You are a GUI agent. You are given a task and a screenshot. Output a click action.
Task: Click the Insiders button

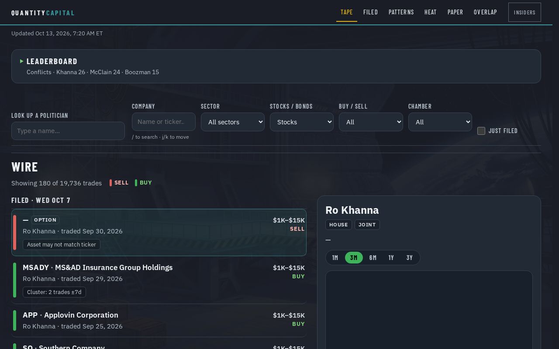524,12
